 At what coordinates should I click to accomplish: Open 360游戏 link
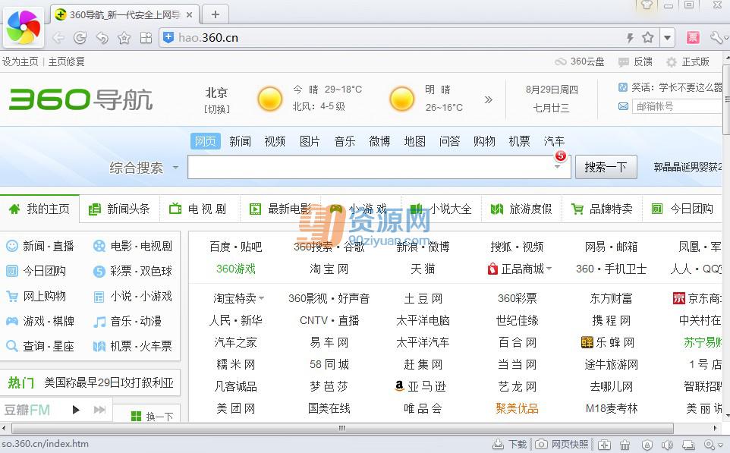pos(235,269)
